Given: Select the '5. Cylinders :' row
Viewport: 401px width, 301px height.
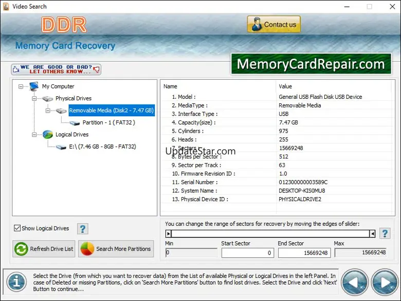Looking at the screenshot, I should (x=276, y=131).
